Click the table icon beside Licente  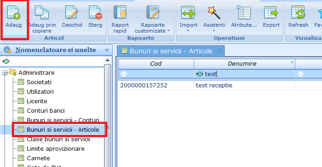pos(21,101)
